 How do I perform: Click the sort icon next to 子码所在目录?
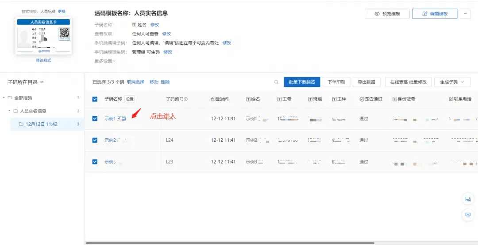(x=42, y=82)
